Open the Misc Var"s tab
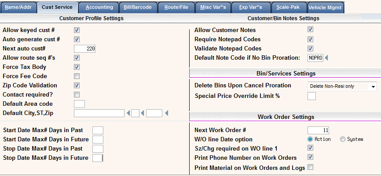Screen dimensions: 381x176 (x=213, y=7)
